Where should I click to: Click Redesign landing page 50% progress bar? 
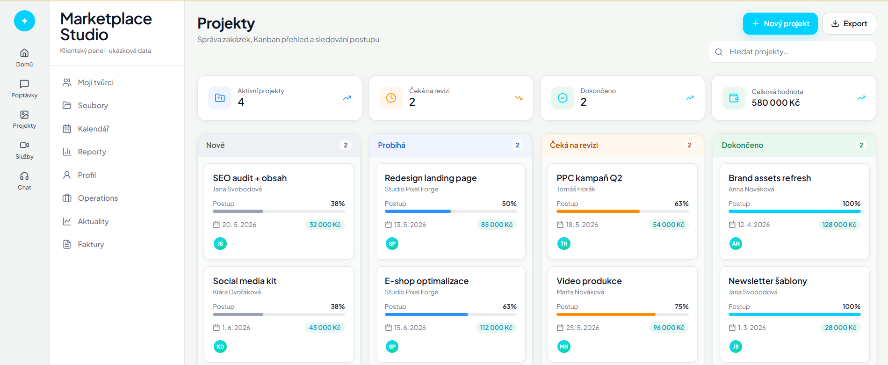451,211
